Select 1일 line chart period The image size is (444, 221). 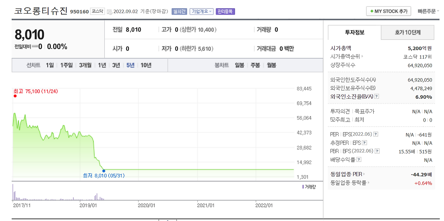pyautogui.click(x=50, y=65)
